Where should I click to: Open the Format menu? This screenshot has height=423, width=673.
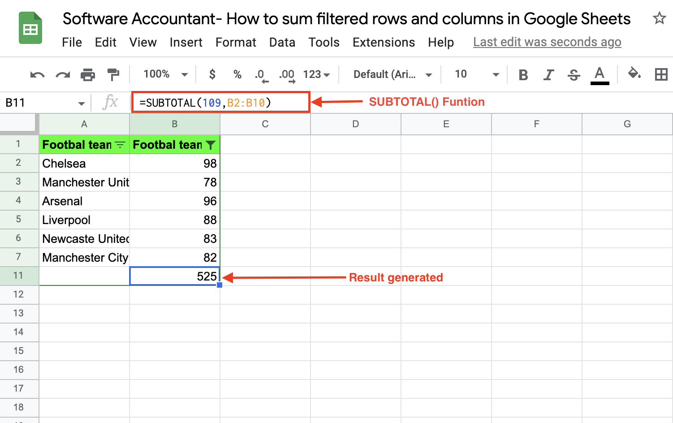click(236, 43)
